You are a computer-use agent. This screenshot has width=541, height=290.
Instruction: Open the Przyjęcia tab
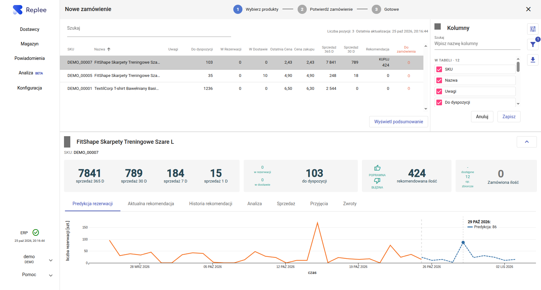pos(319,204)
